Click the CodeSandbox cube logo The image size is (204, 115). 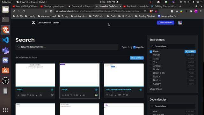33,23
